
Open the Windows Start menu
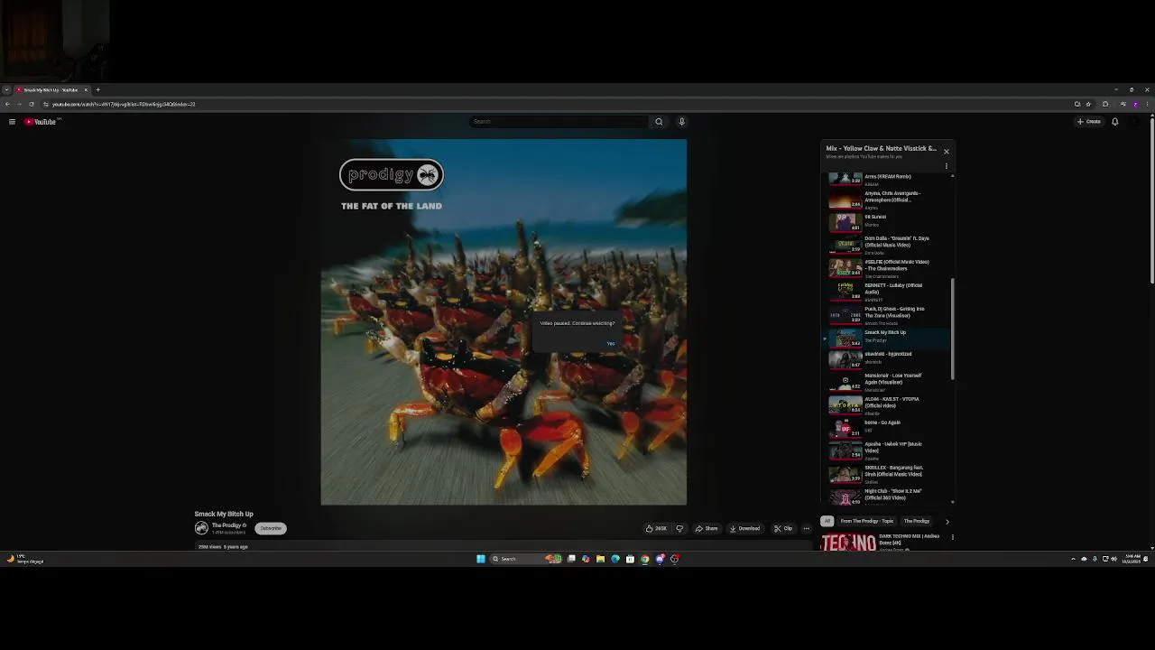pyautogui.click(x=481, y=559)
